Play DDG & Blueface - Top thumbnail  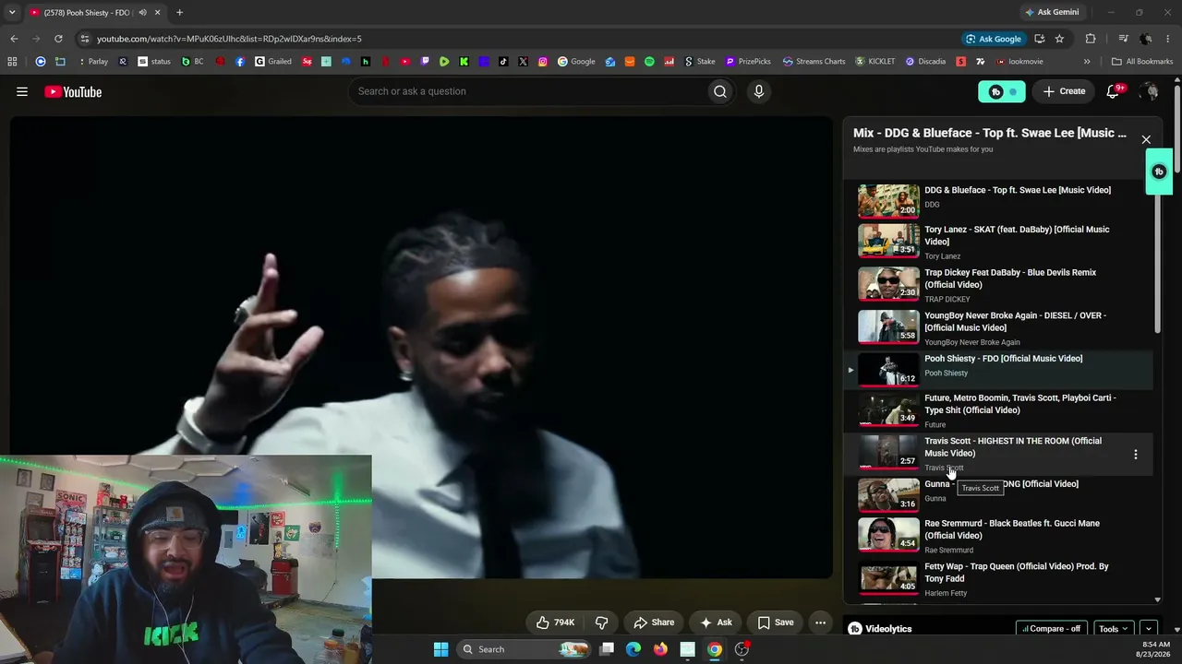[888, 201]
